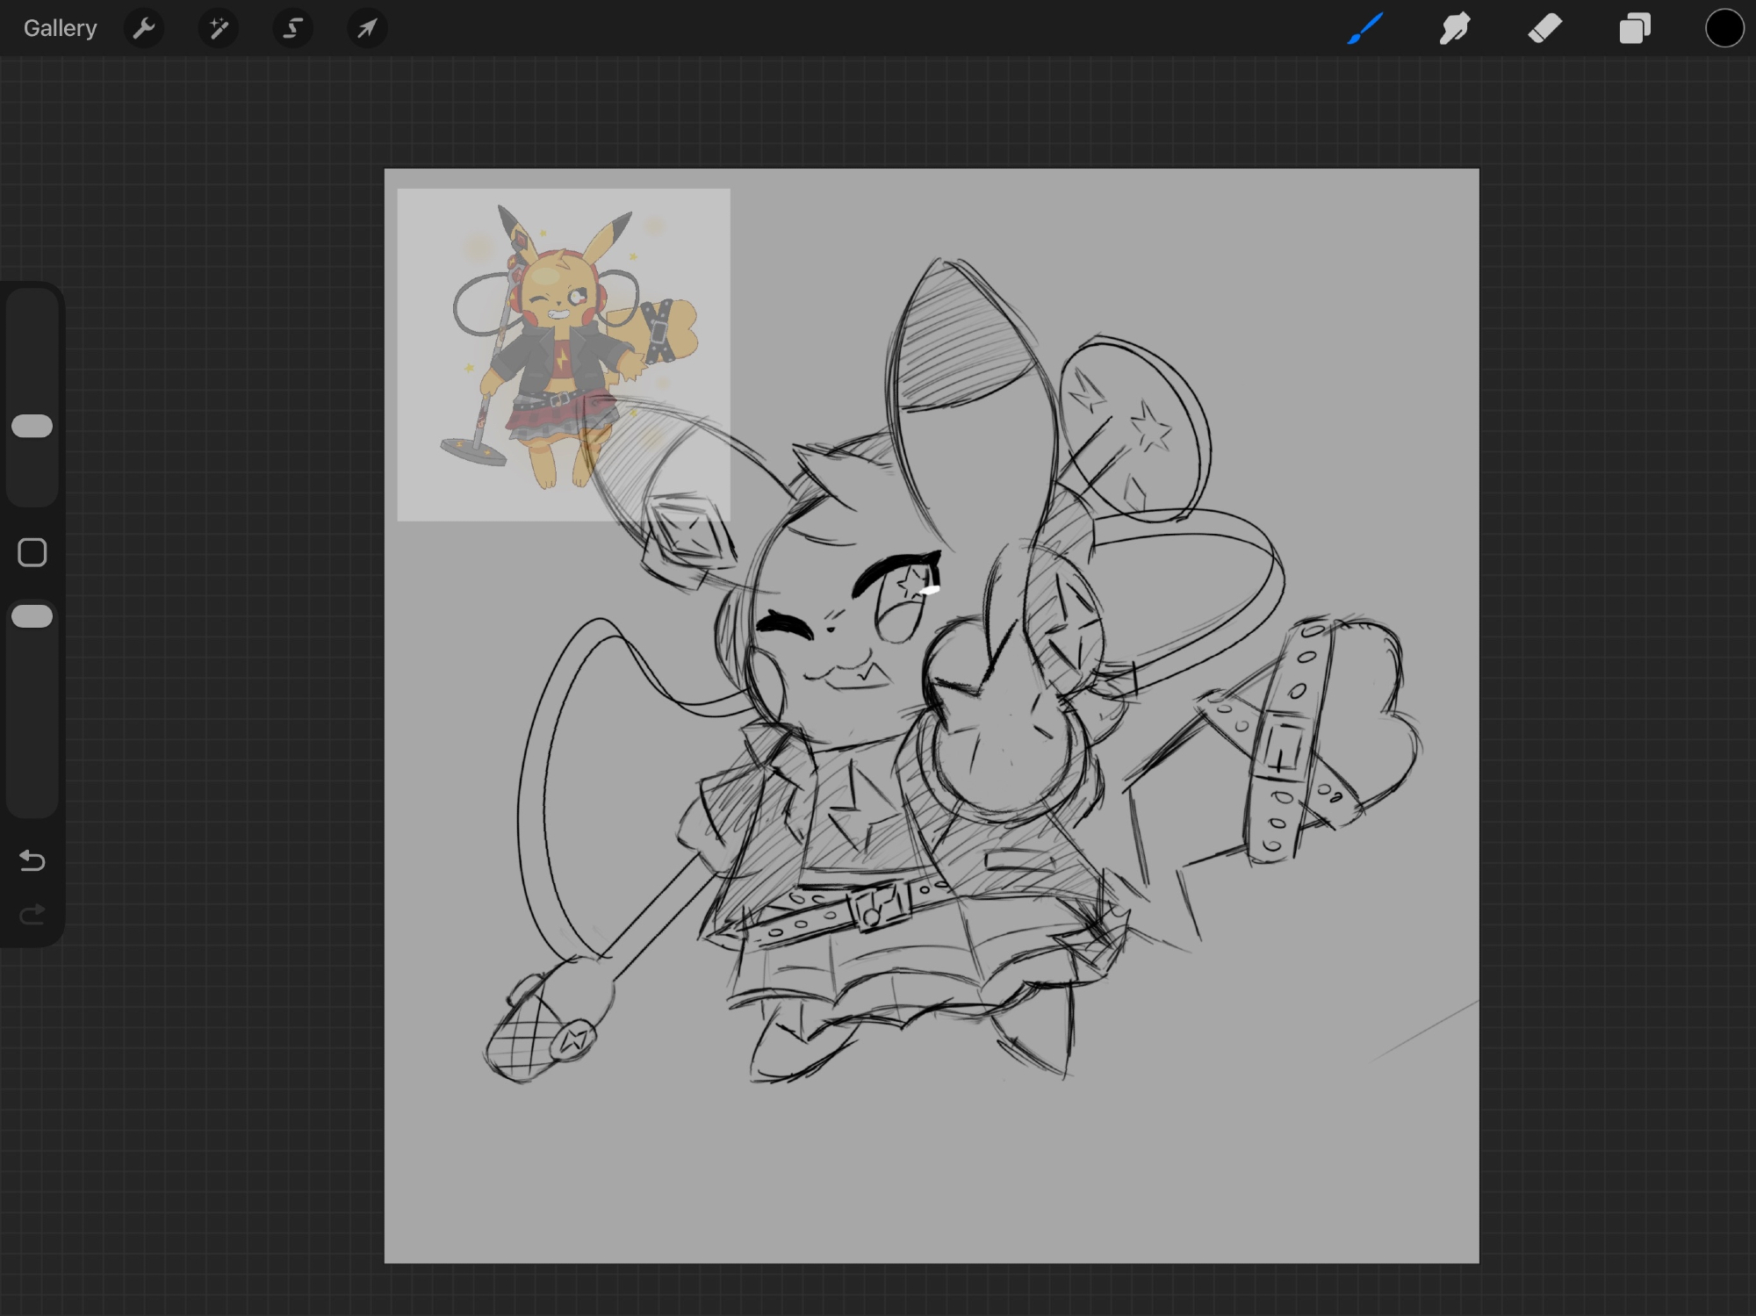This screenshot has height=1316, width=1756.
Task: Tap the square Modify button in sidebar
Action: click(32, 552)
